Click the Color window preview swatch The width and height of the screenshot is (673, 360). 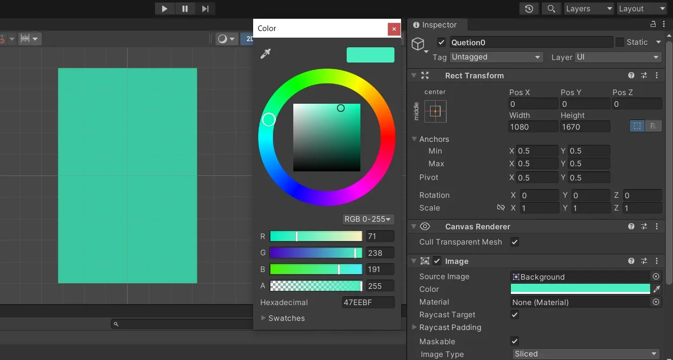[371, 55]
